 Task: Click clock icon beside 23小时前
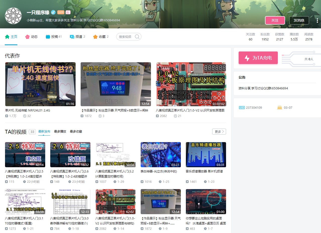click(70, 182)
